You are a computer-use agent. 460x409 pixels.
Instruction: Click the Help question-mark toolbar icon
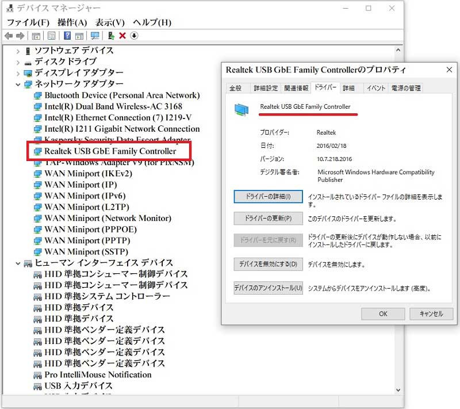click(67, 36)
